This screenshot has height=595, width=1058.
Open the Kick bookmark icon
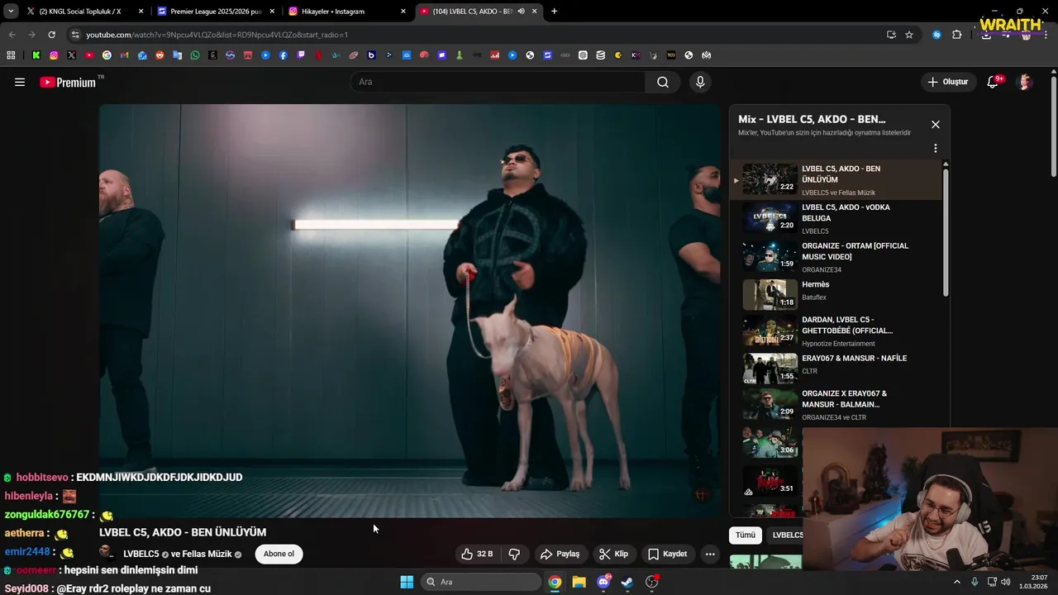tap(36, 55)
